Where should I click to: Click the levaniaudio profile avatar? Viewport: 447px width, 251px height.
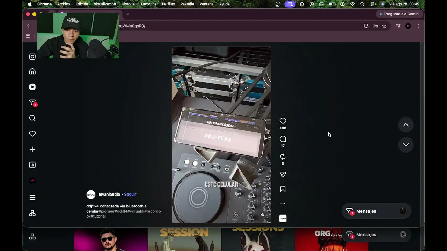pos(91,195)
